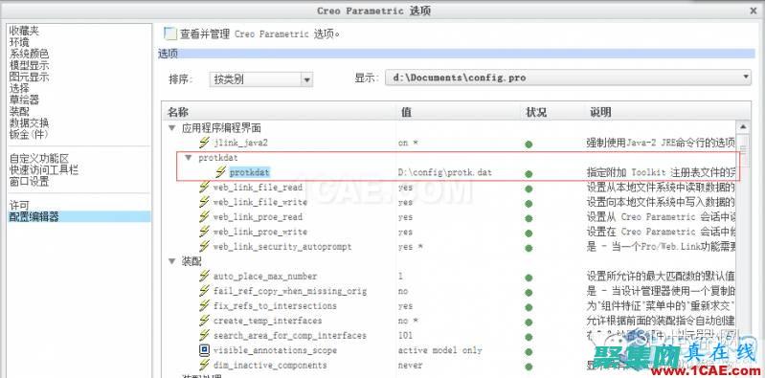Click the lightning icon beside the protkdat option
Viewport: 765px width, 378px height.
tap(221, 171)
